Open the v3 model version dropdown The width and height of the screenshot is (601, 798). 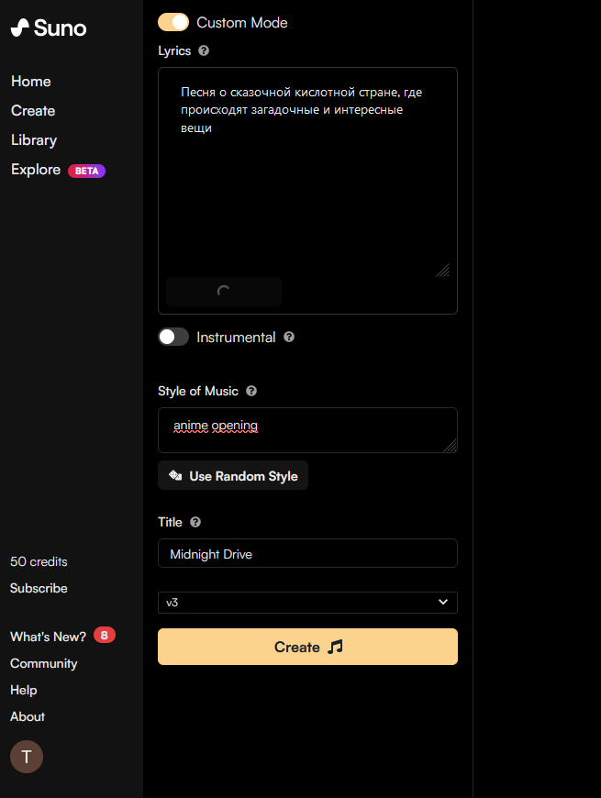point(307,603)
